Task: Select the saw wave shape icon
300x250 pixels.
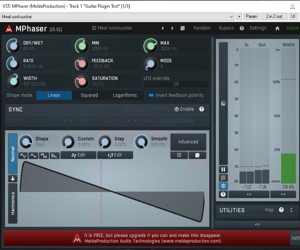Action: [x=54, y=155]
